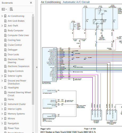Collapse the sidebar with the left arrow
The width and height of the screenshot is (122, 133).
(37, 67)
